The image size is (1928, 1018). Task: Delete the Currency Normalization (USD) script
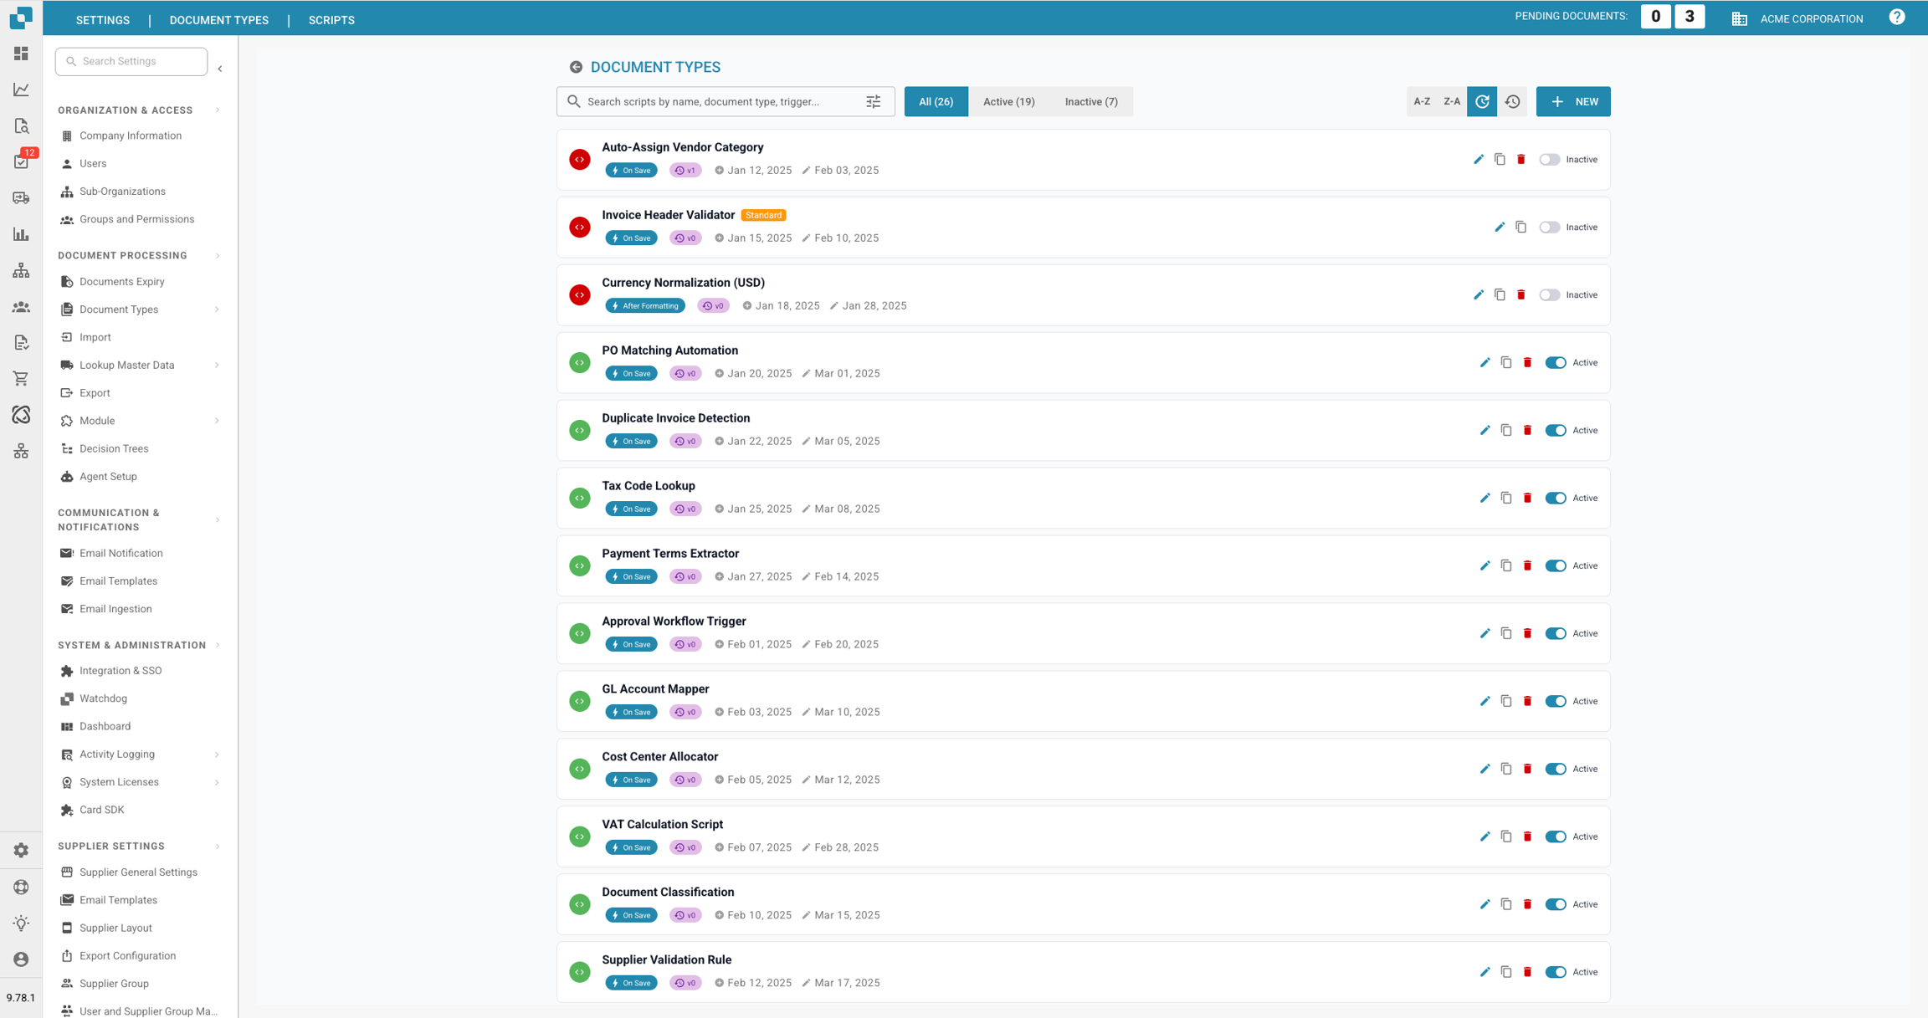(x=1521, y=294)
